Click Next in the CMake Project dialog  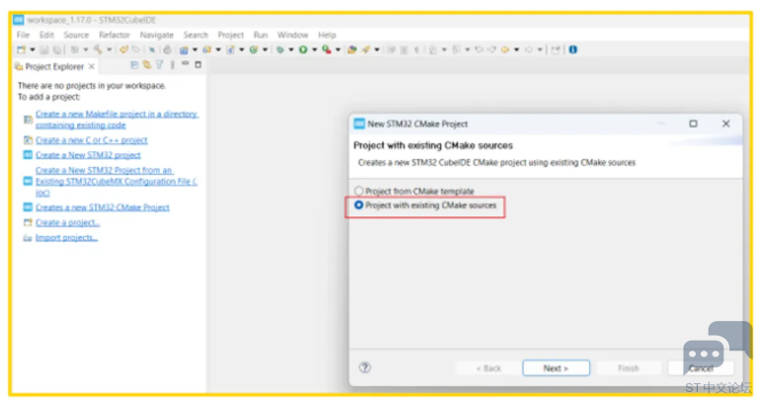[556, 368]
